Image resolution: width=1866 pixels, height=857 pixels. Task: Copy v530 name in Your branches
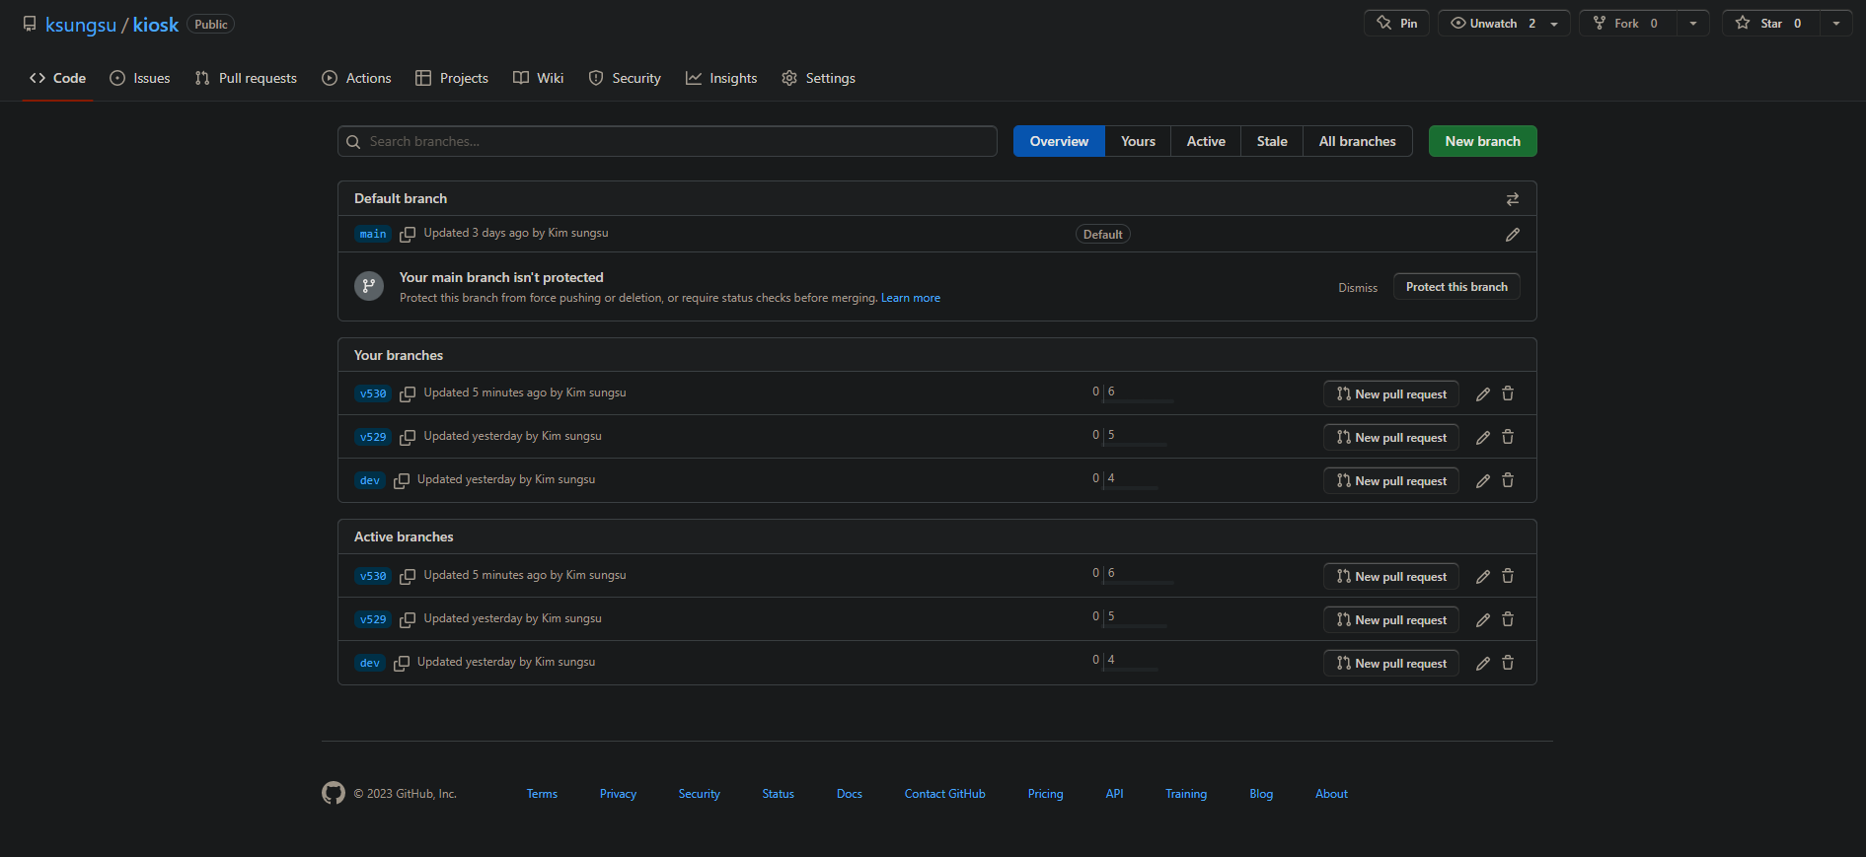[408, 393]
